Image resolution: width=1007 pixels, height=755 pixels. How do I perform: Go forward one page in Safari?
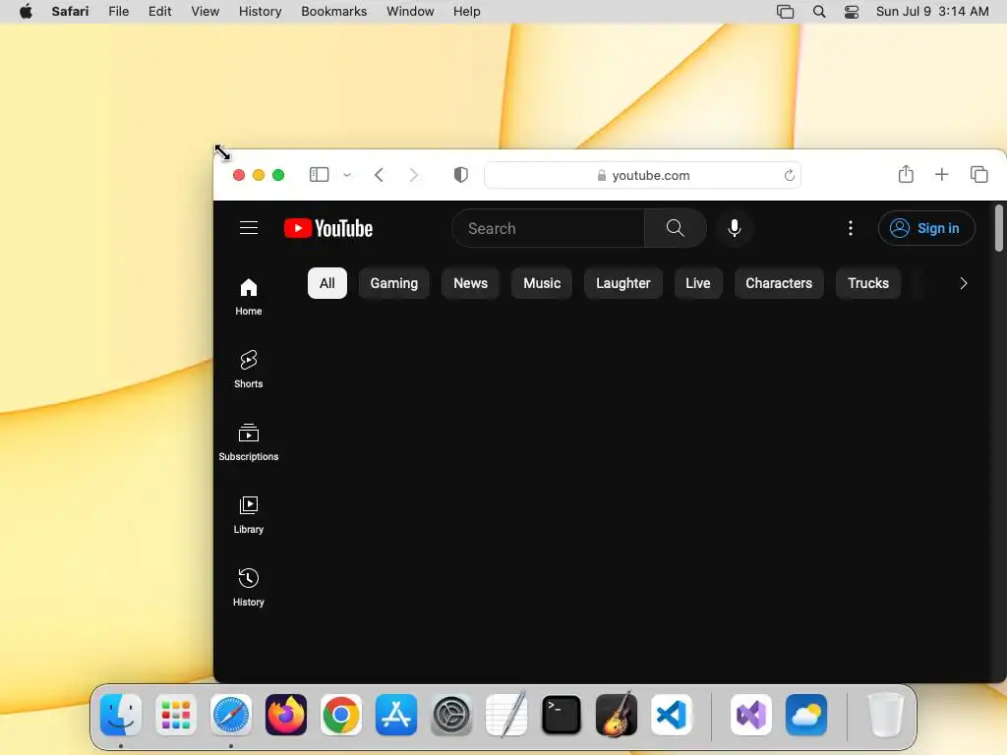click(x=414, y=175)
